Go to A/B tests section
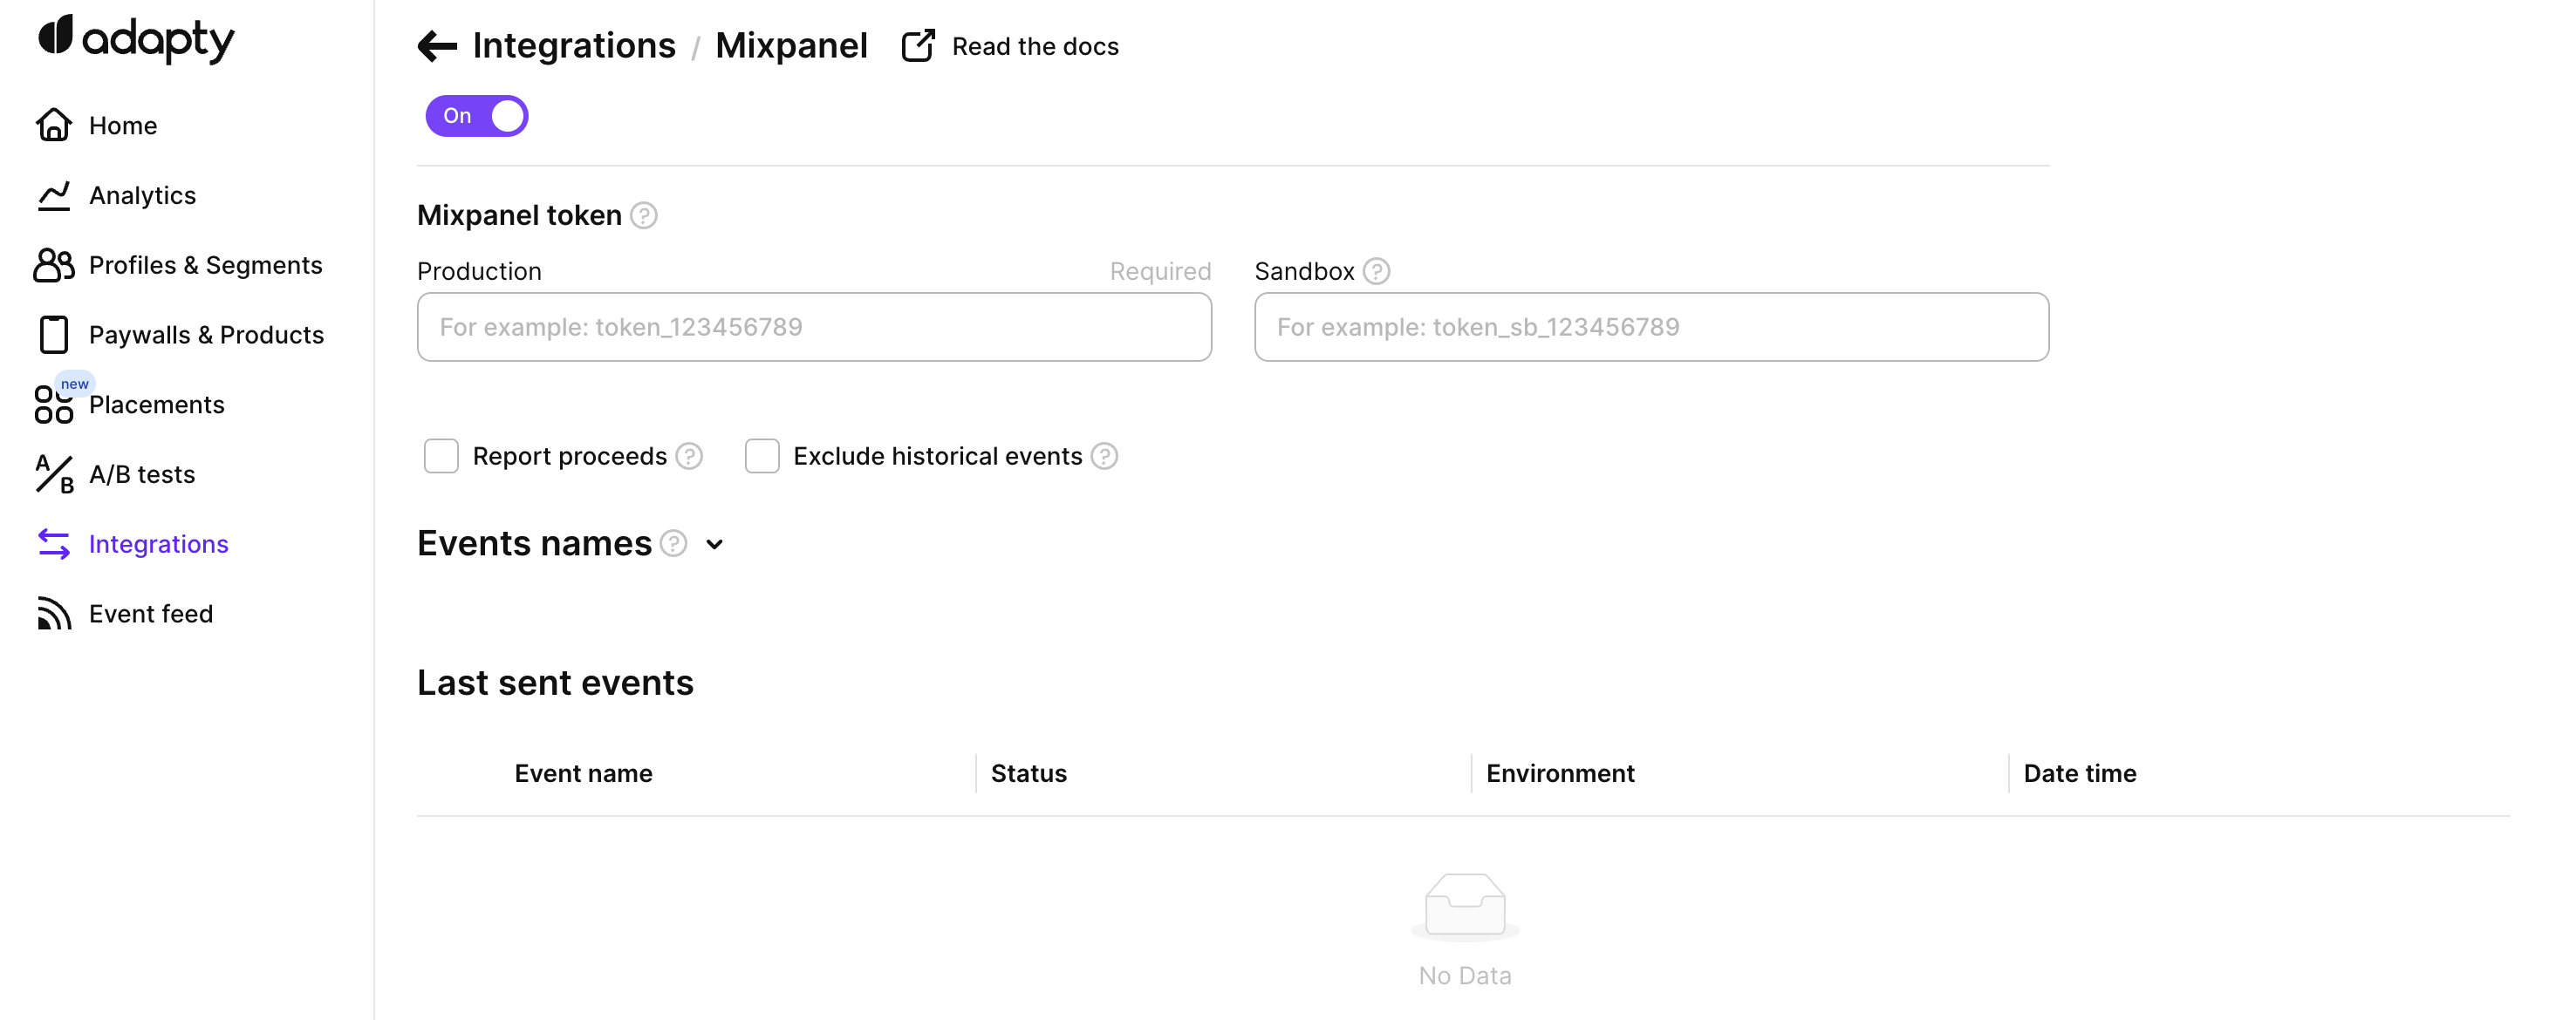This screenshot has width=2556, height=1020. [x=142, y=475]
